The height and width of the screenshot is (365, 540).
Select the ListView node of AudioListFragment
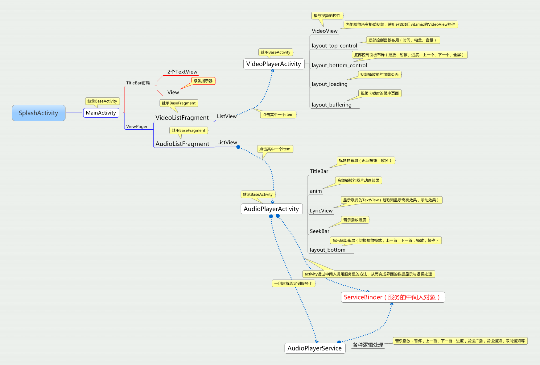tap(227, 142)
